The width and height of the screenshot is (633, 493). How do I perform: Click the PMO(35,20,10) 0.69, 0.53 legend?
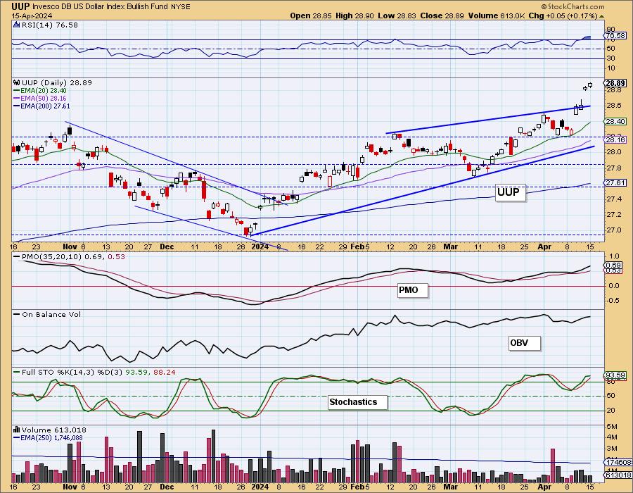pyautogui.click(x=70, y=257)
